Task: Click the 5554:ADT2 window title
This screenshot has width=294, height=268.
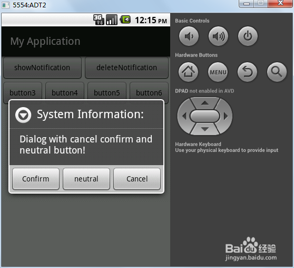Action: pos(30,5)
